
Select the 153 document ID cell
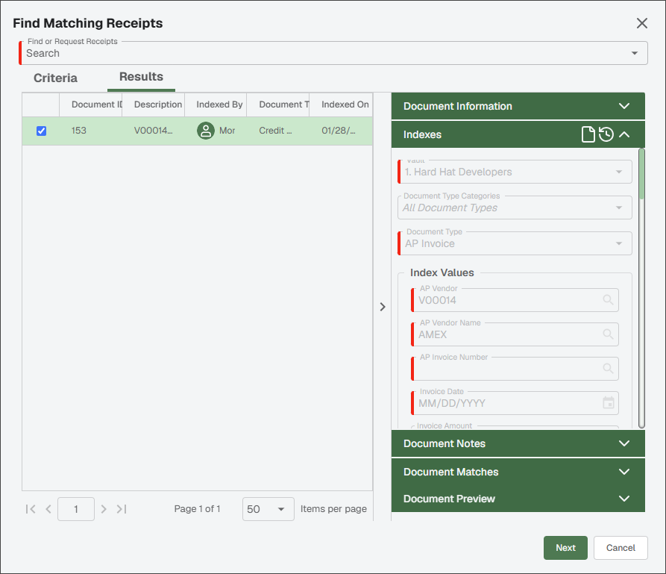click(90, 131)
